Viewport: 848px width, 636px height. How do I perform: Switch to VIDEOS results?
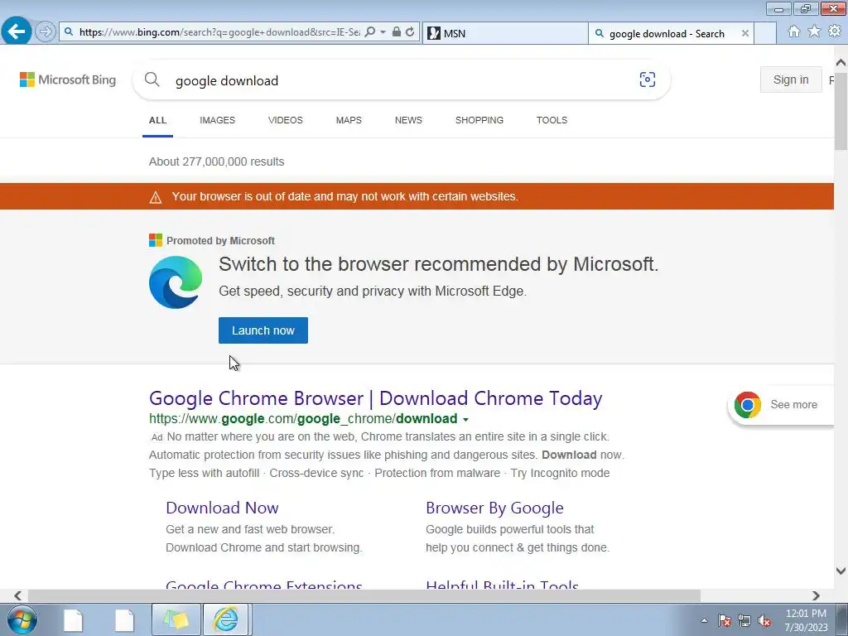pyautogui.click(x=286, y=120)
